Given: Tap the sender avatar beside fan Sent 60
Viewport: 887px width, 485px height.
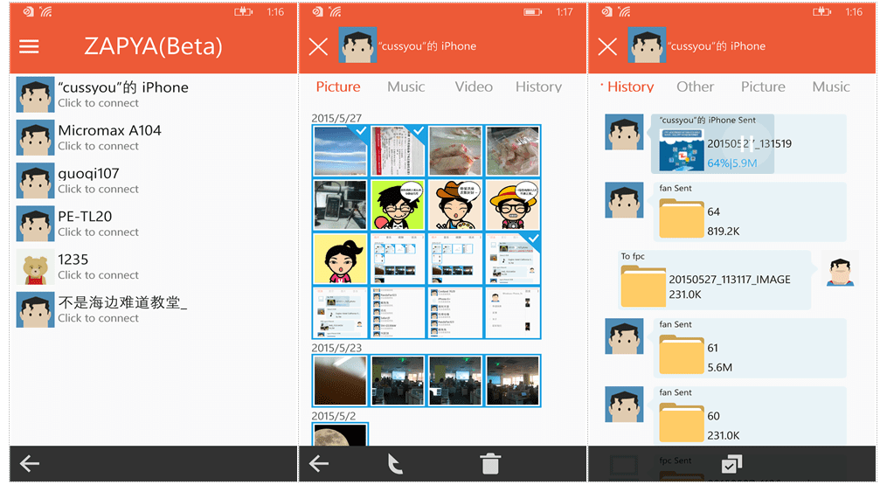Looking at the screenshot, I should point(624,404).
